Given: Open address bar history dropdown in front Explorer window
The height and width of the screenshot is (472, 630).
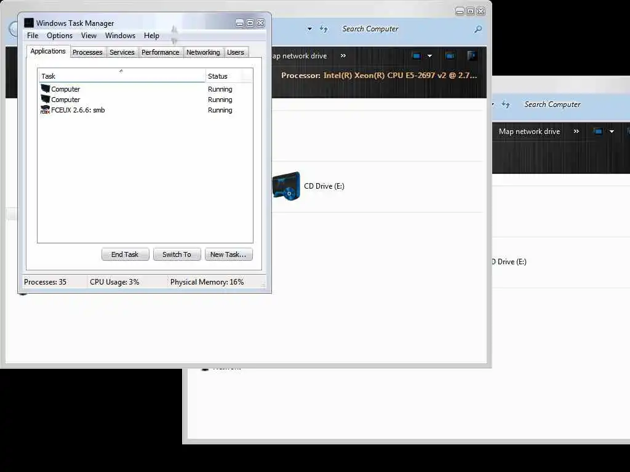Looking at the screenshot, I should click(x=310, y=29).
